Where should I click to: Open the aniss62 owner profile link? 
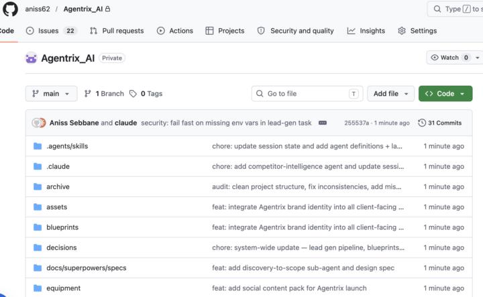tap(38, 9)
